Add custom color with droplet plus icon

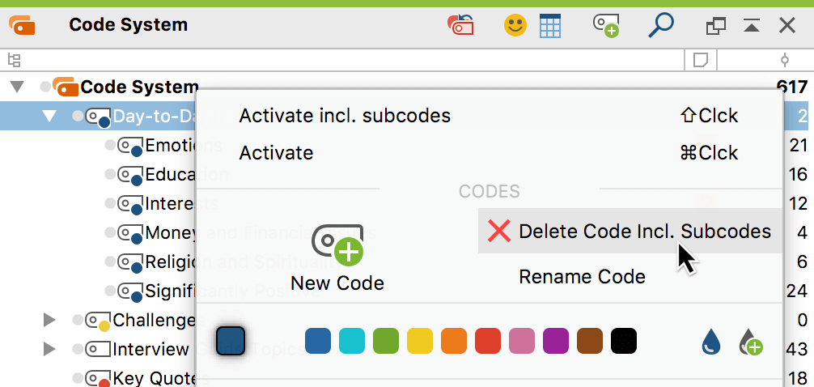[x=750, y=342]
